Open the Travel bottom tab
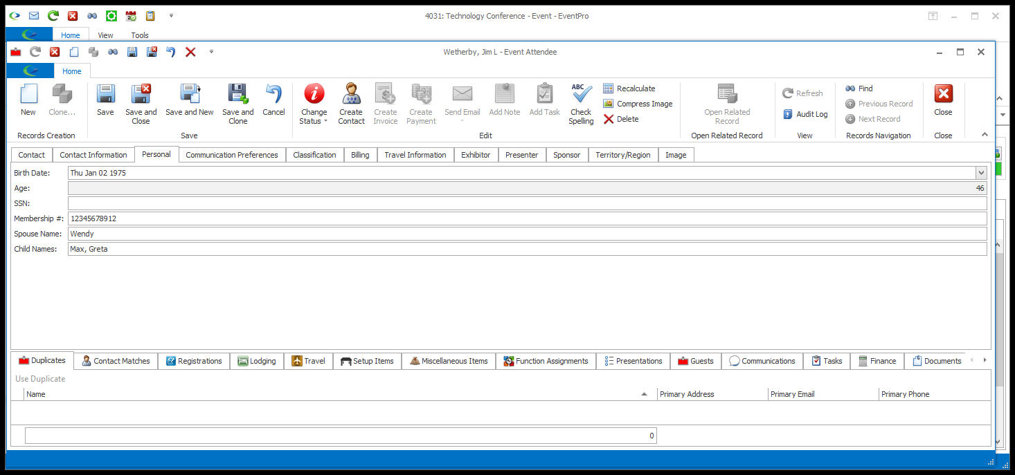Viewport: 1015px width, 475px height. coord(309,361)
